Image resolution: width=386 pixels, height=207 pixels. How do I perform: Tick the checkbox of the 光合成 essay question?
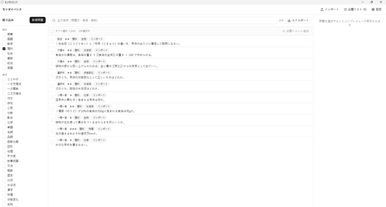coord(52,41)
